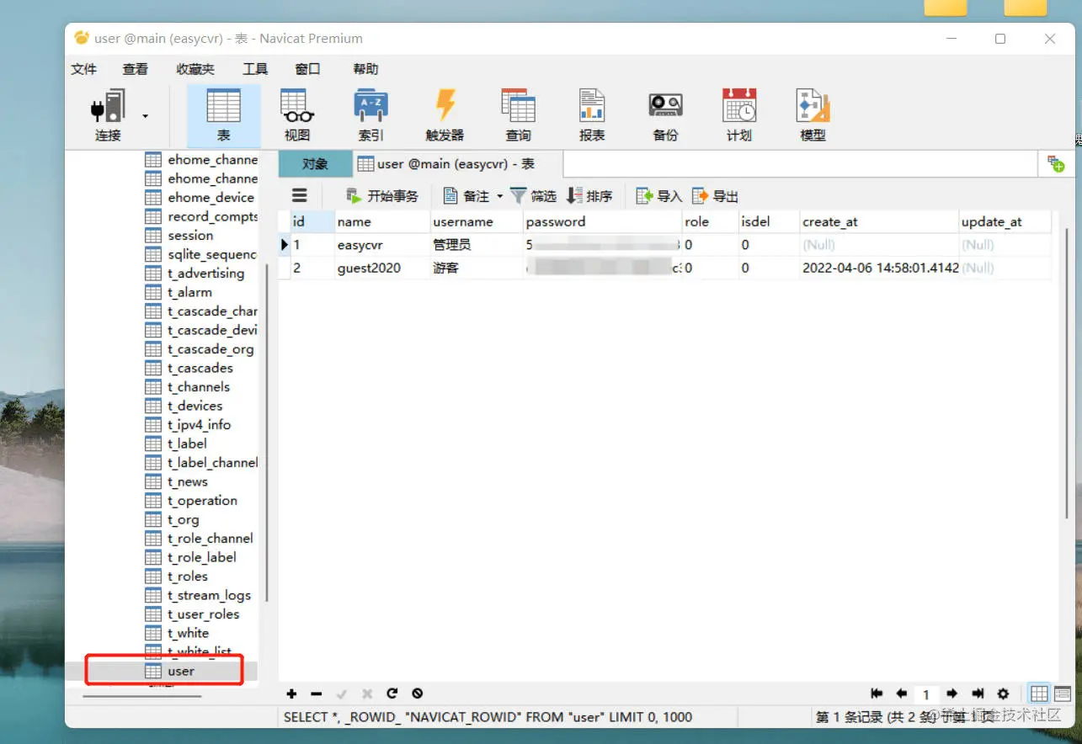Screen dimensions: 1082x744
Task: Open the 索引 index toolbar icon
Action: (x=370, y=115)
